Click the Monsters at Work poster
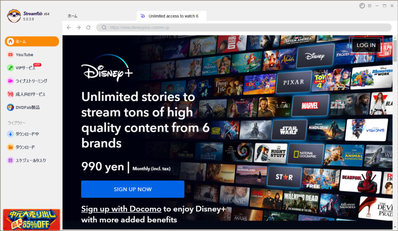Image resolution: width=398 pixels, height=231 pixels. click(372, 78)
